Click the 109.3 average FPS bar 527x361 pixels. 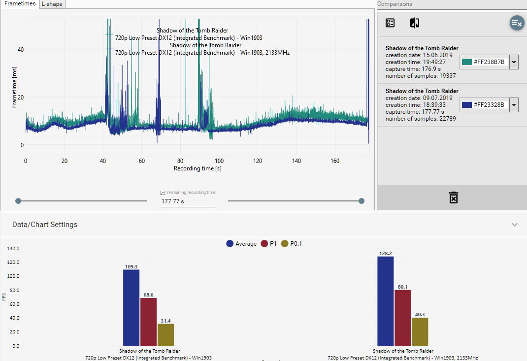pyautogui.click(x=131, y=307)
